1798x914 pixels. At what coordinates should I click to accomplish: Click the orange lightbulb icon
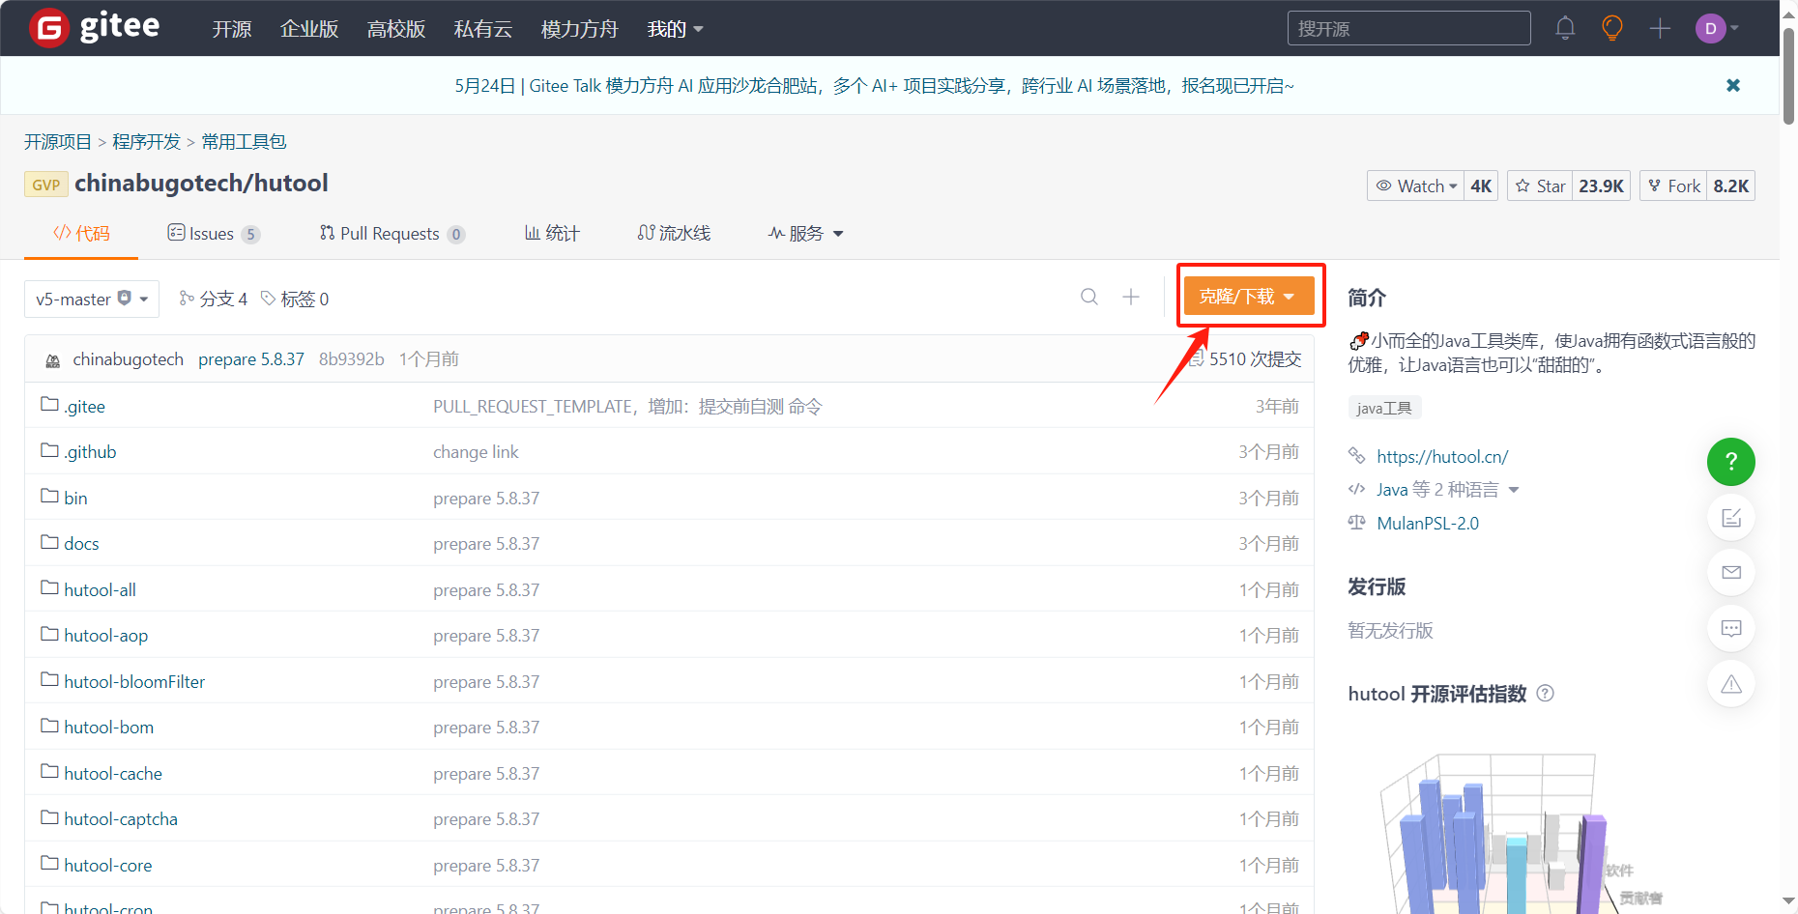(x=1612, y=28)
